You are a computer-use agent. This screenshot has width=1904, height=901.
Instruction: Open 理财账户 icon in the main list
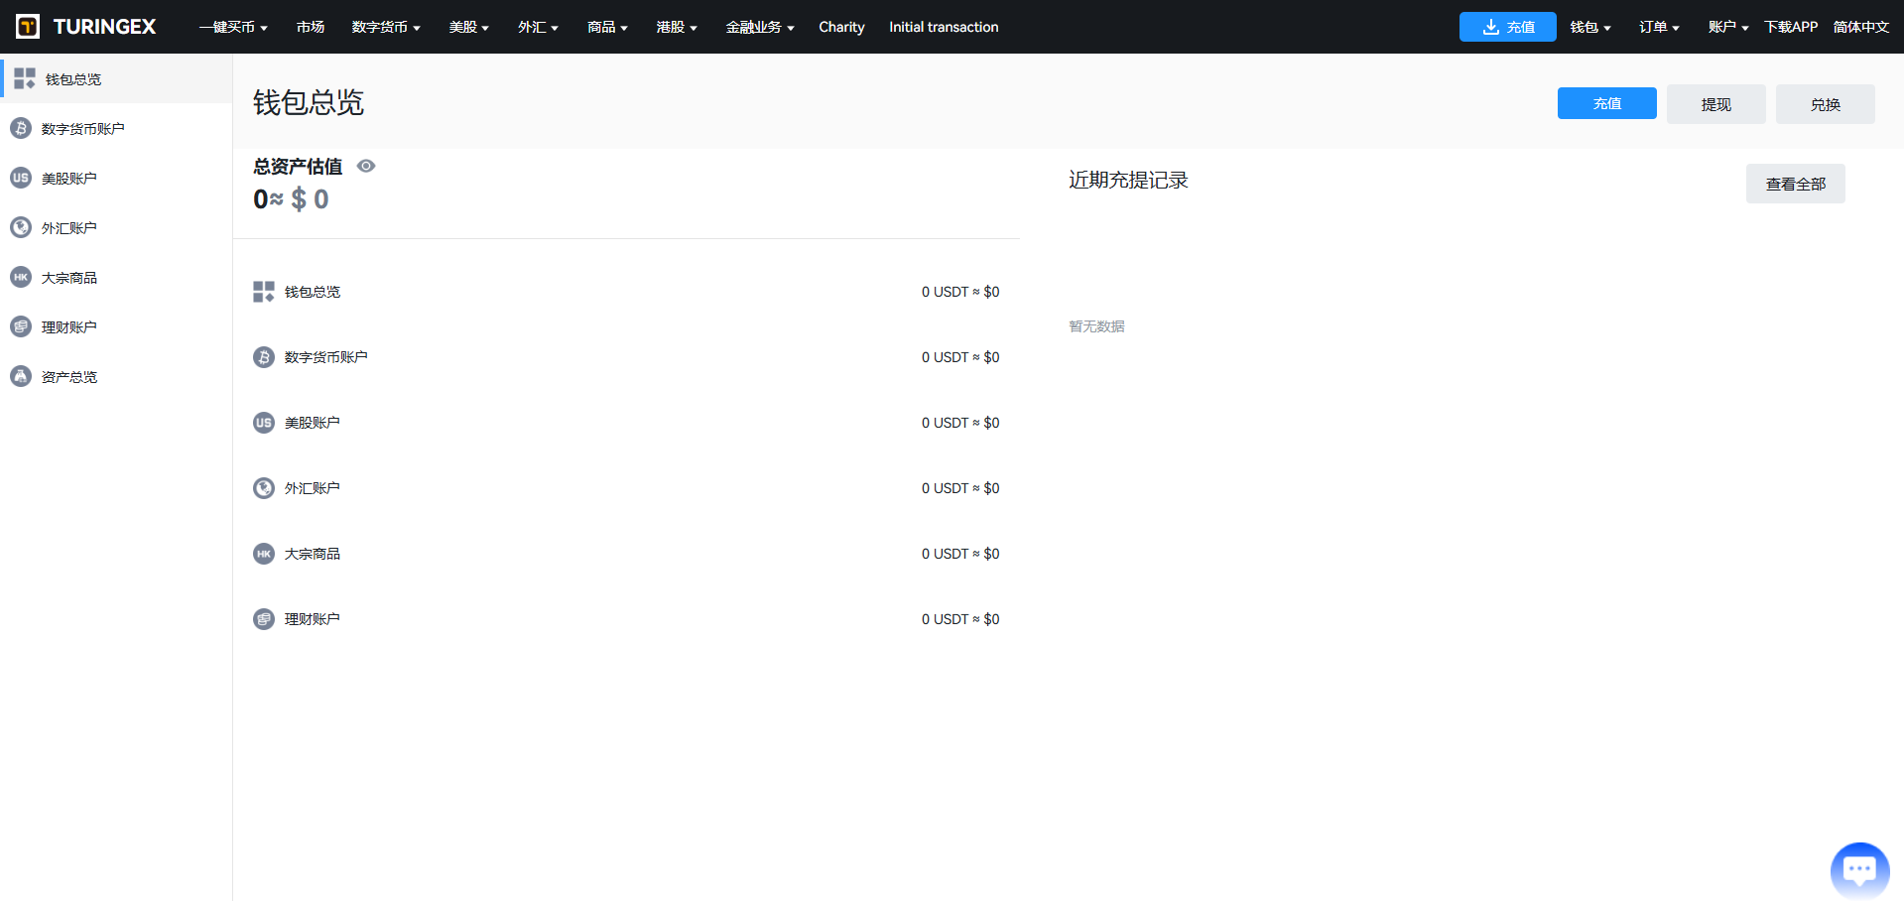coord(264,619)
